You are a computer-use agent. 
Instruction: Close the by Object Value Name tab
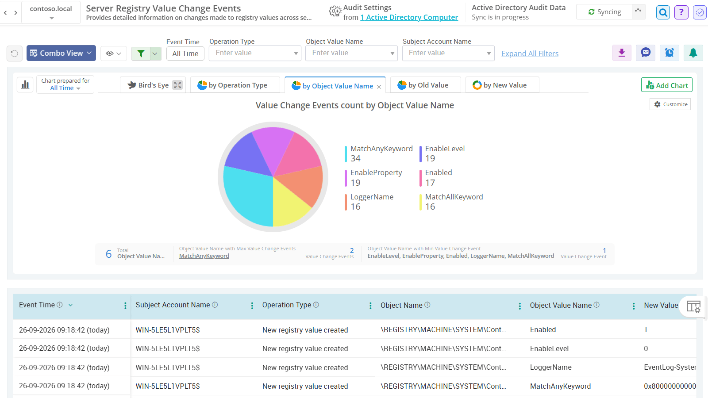coord(379,87)
